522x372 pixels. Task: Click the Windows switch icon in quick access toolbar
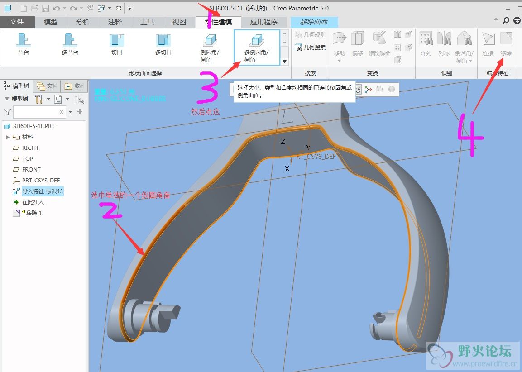pos(101,8)
